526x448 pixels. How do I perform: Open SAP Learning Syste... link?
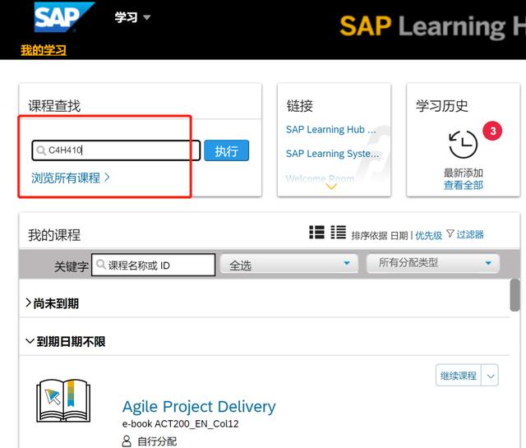[332, 154]
